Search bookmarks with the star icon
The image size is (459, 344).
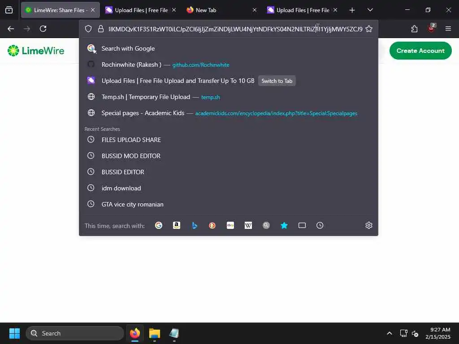tap(284, 225)
